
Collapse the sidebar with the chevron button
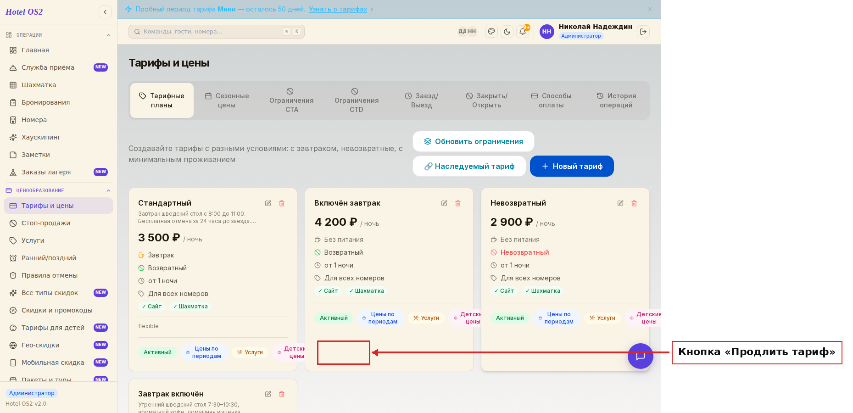[x=105, y=12]
